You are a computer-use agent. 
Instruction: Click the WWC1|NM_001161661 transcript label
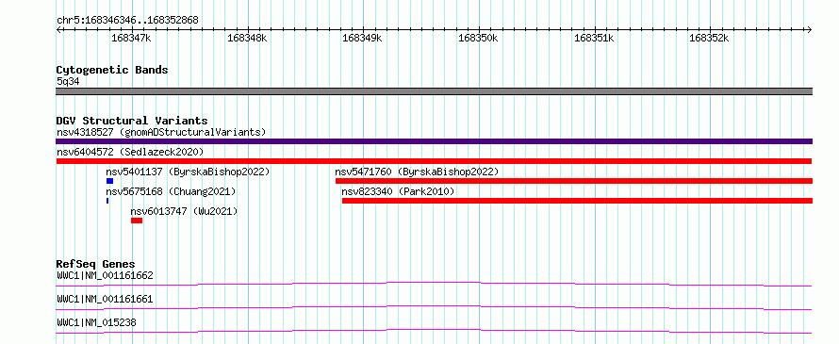click(105, 299)
